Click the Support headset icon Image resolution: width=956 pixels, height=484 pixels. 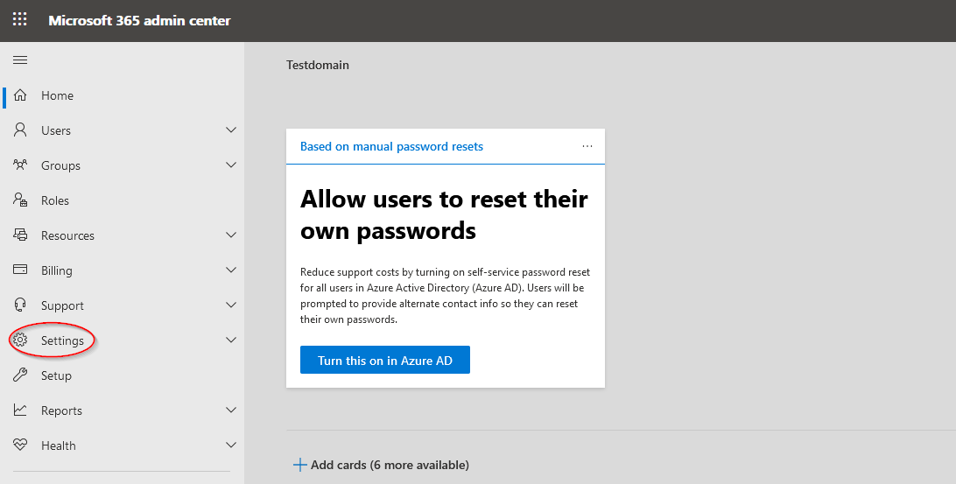pos(21,305)
